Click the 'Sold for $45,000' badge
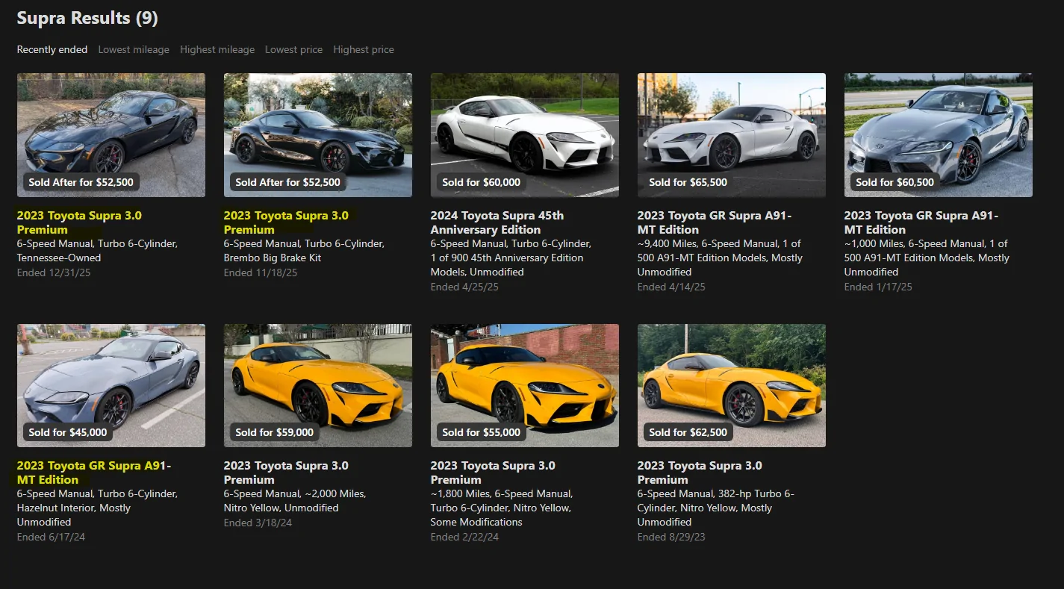The width and height of the screenshot is (1064, 589). 68,432
